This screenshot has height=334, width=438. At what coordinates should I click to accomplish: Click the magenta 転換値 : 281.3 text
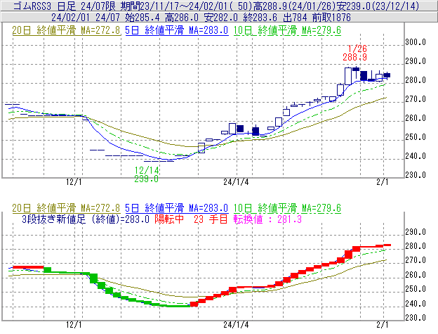coord(267,219)
